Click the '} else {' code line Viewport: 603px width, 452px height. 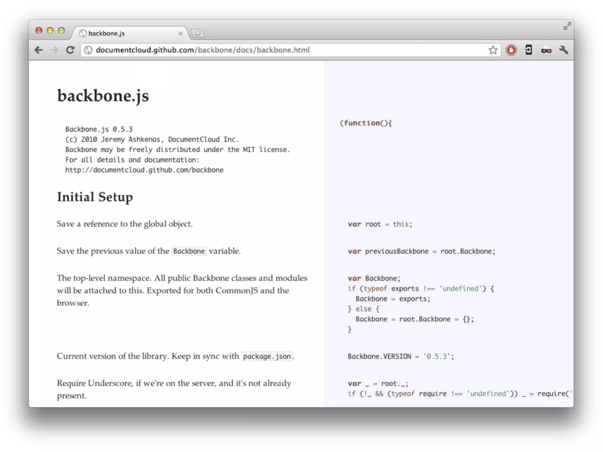coord(364,309)
